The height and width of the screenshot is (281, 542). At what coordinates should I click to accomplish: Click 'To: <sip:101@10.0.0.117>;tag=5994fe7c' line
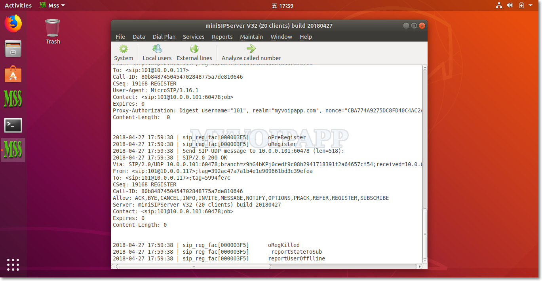click(171, 178)
